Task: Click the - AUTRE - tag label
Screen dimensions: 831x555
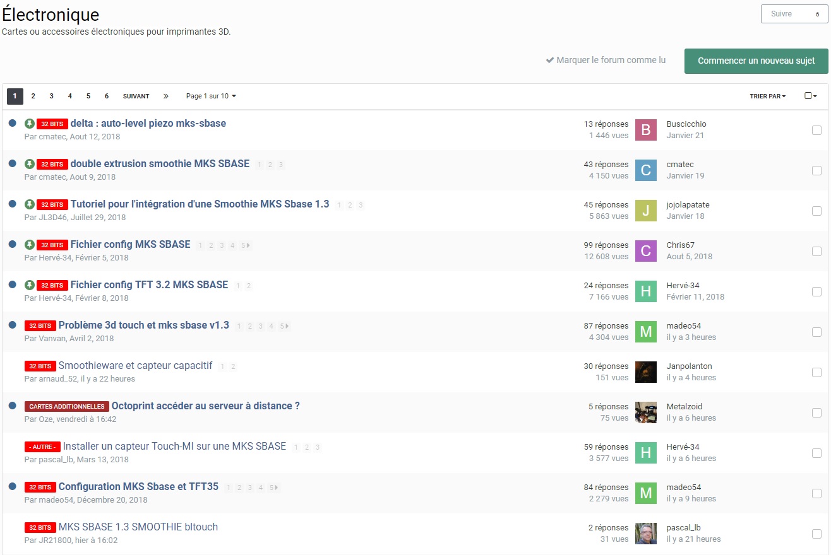Action: coord(42,447)
